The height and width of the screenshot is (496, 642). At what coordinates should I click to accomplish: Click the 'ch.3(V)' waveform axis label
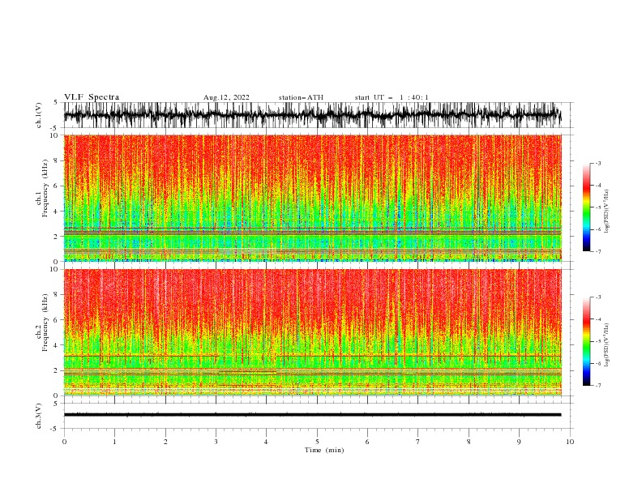pos(39,416)
